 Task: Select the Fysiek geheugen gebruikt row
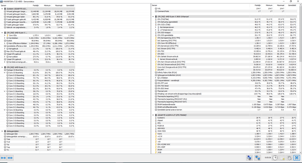click(x=37, y=20)
